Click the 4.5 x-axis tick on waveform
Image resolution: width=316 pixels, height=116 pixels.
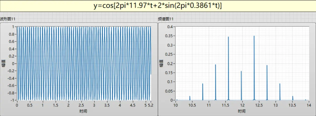tap(132, 105)
